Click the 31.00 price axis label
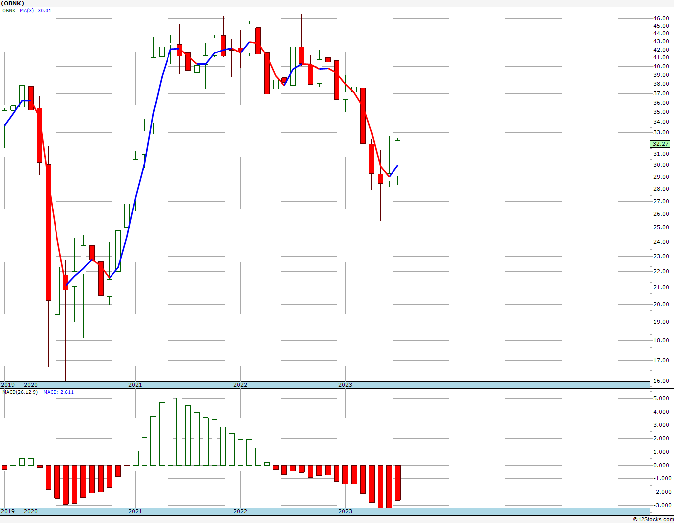 click(661, 154)
